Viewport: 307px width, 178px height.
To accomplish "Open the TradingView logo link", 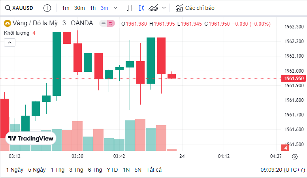I will (x=31, y=139).
